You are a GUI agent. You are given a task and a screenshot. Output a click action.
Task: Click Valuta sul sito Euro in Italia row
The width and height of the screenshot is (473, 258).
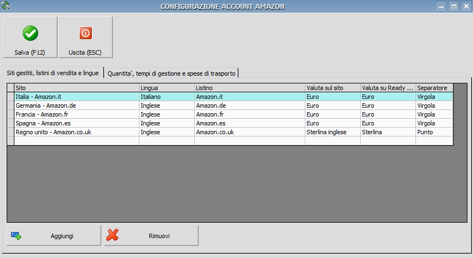tap(332, 97)
